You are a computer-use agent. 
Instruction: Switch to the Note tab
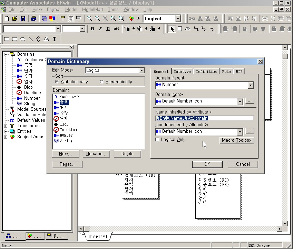(x=226, y=72)
